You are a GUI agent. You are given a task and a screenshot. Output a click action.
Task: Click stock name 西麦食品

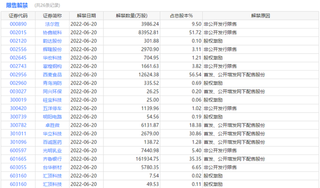tap(52, 74)
